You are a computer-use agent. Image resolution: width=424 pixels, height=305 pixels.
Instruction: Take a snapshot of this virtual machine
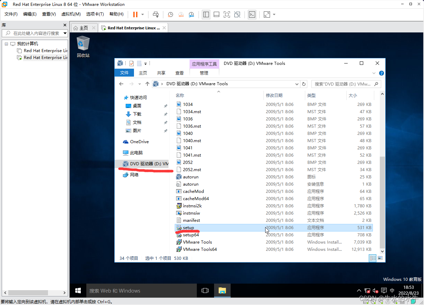(x=170, y=14)
